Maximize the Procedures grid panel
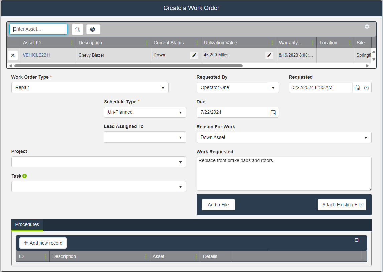383x272 pixels. pos(357,240)
